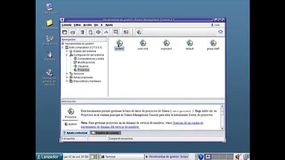Click the taskbar clock date
This screenshot has width=285, height=160.
(x=76, y=157)
